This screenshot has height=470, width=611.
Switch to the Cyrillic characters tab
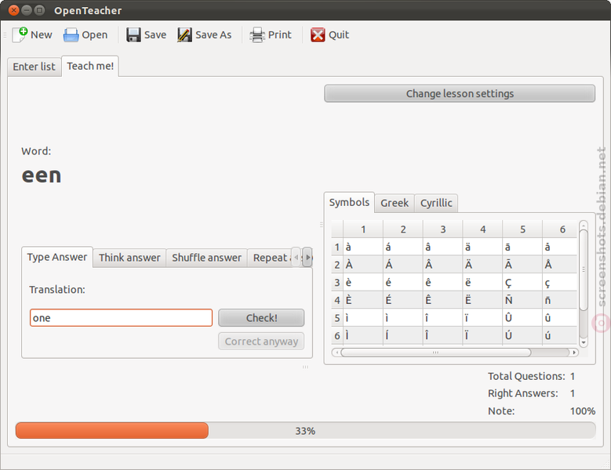(436, 203)
